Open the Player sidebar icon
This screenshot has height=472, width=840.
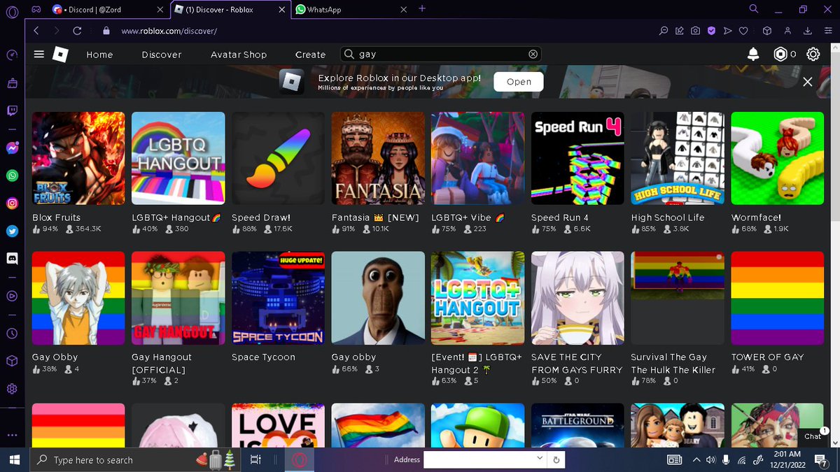12,296
